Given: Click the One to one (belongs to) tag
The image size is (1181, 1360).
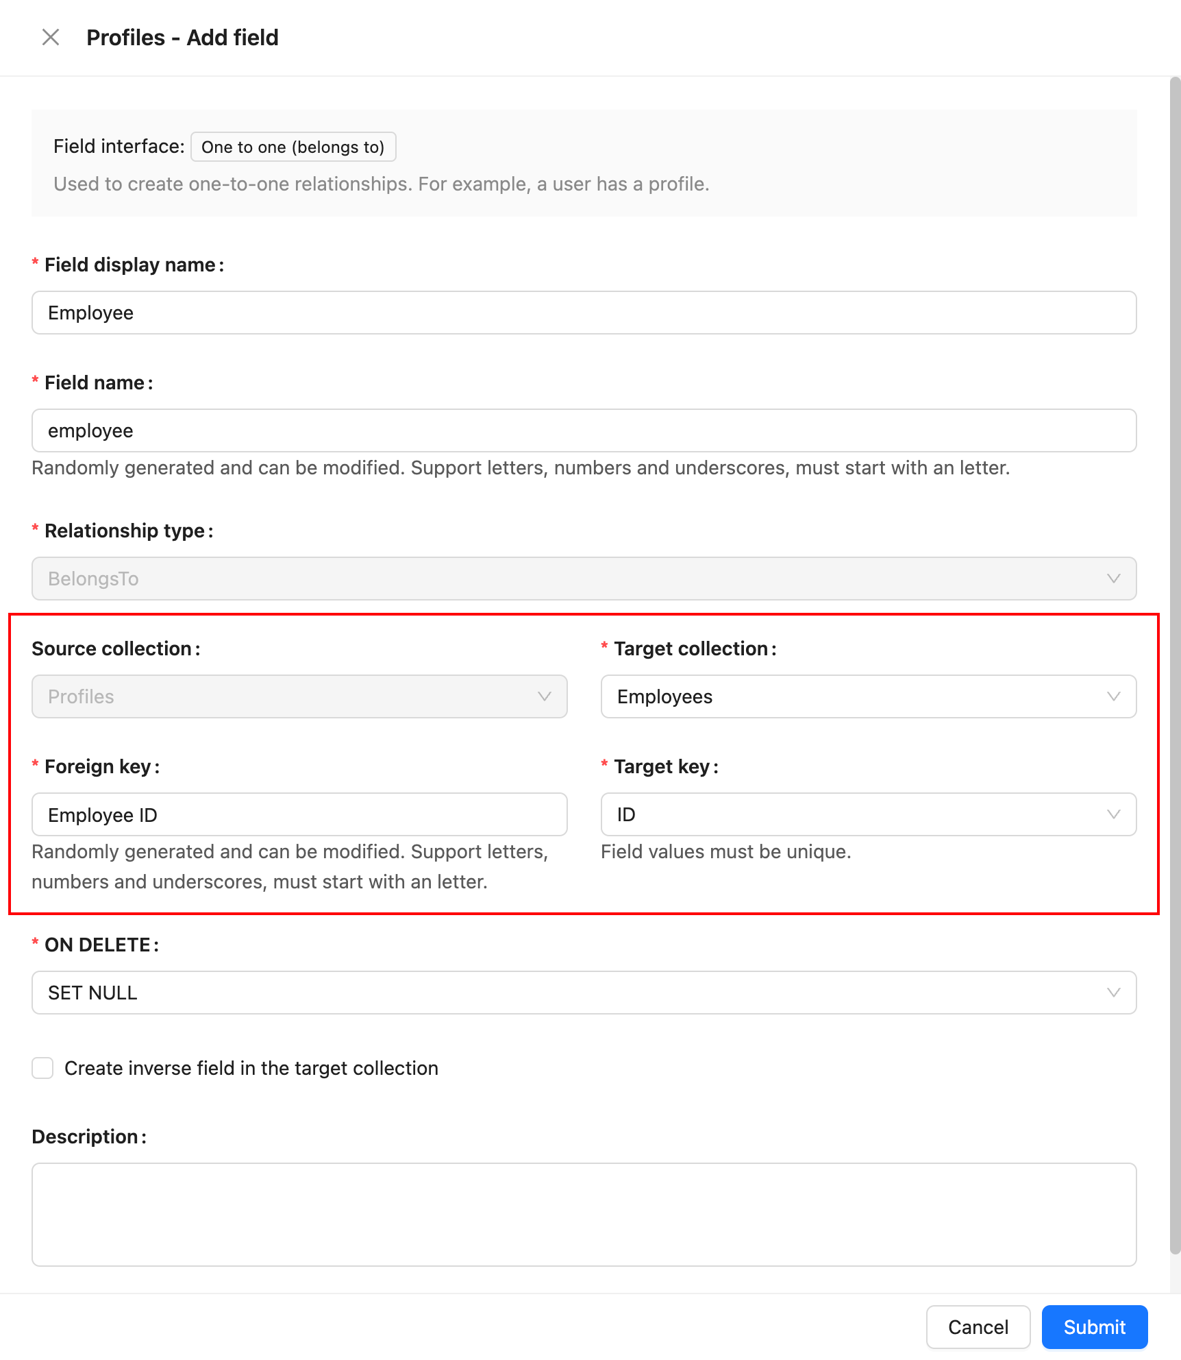Looking at the screenshot, I should 293,147.
